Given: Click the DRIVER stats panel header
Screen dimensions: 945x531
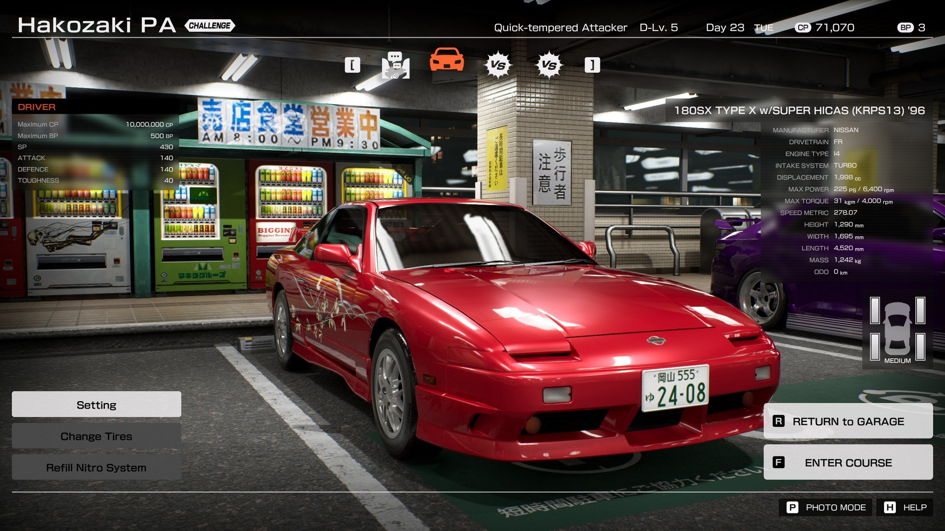Looking at the screenshot, I should point(37,107).
